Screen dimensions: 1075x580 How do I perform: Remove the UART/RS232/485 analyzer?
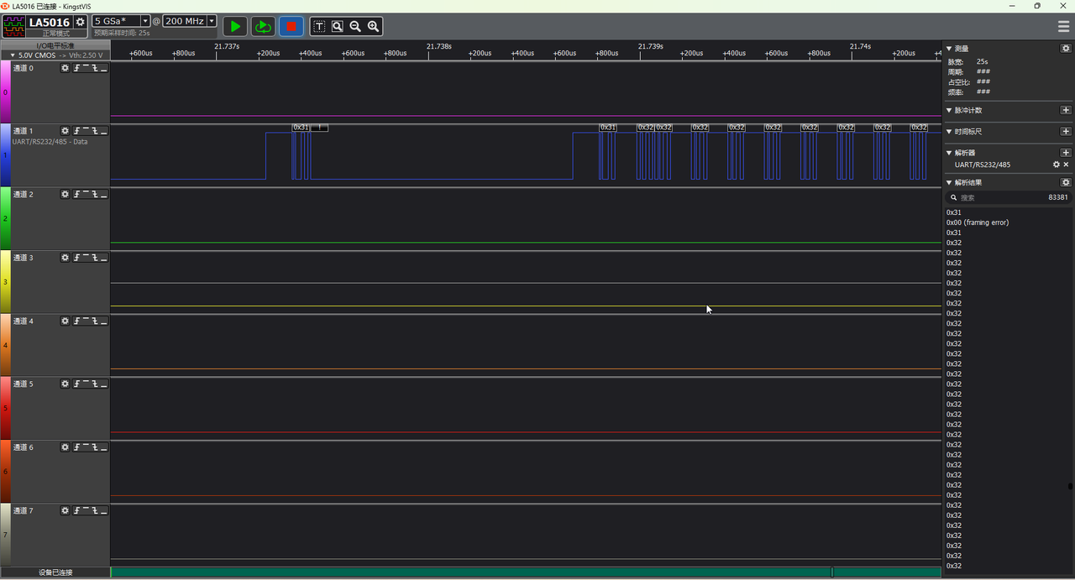point(1067,165)
